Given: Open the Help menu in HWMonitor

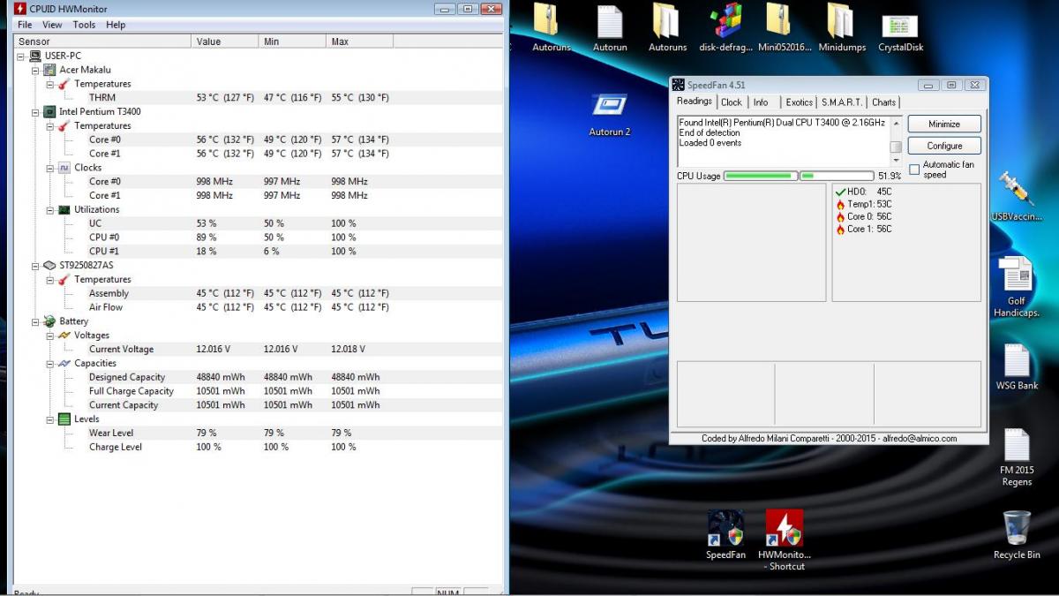Looking at the screenshot, I should pos(116,25).
